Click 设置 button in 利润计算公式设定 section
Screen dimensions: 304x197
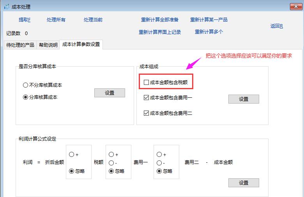point(244,183)
